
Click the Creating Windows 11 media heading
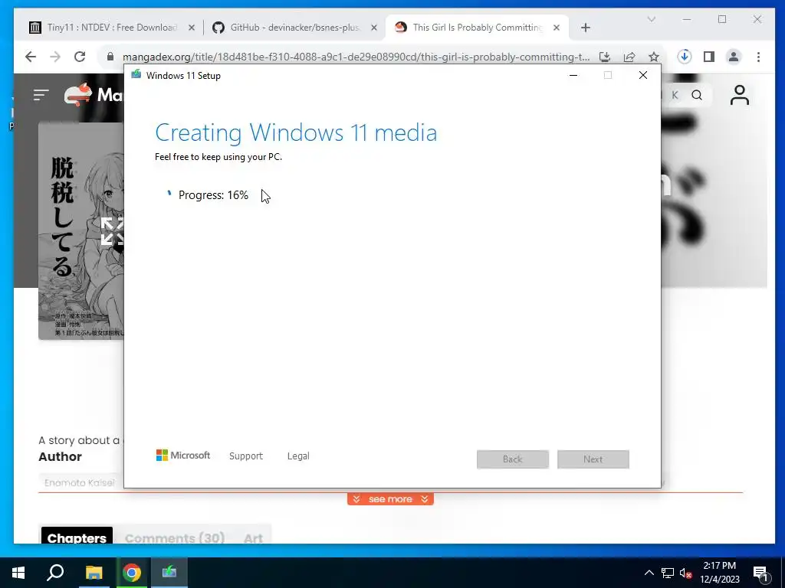click(x=296, y=133)
